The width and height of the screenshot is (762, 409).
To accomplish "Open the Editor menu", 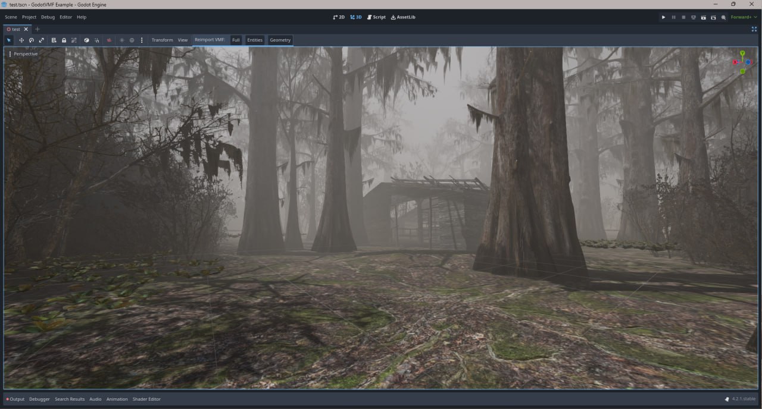I will click(x=65, y=17).
